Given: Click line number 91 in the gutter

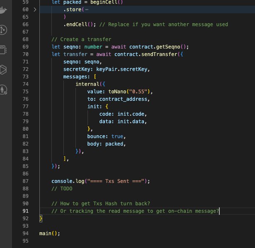Looking at the screenshot, I should tap(26, 211).
